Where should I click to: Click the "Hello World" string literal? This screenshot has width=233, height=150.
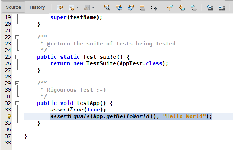[x=184, y=116]
